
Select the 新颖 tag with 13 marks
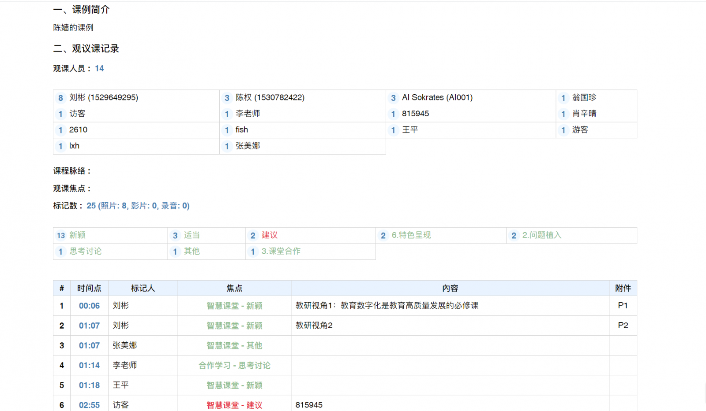[77, 235]
